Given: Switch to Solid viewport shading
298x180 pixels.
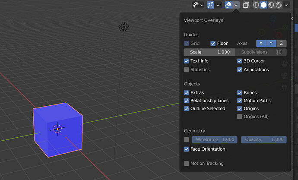Looking at the screenshot, I should [263, 5].
